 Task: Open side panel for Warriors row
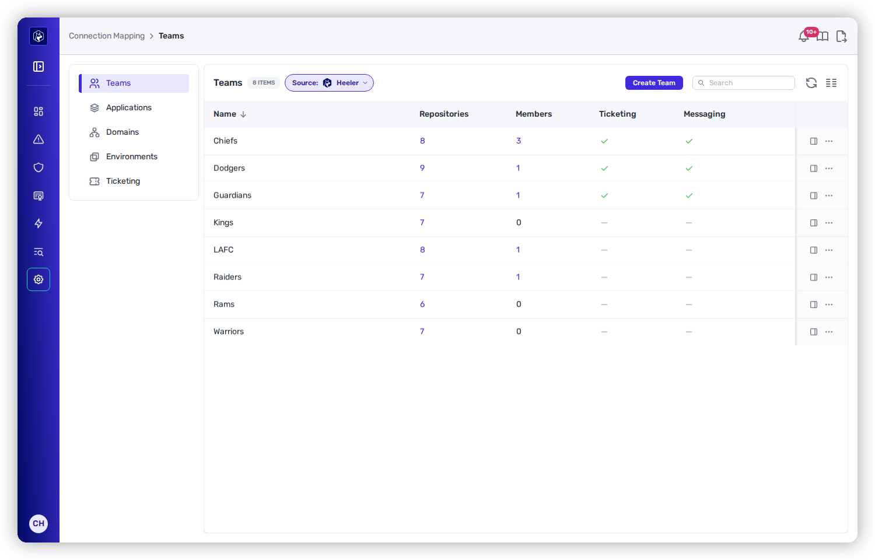pyautogui.click(x=814, y=332)
